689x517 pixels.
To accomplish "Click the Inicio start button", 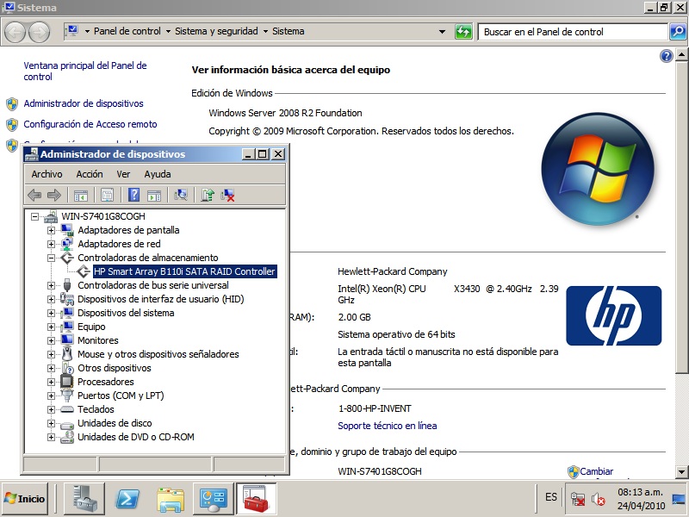I will pyautogui.click(x=25, y=499).
